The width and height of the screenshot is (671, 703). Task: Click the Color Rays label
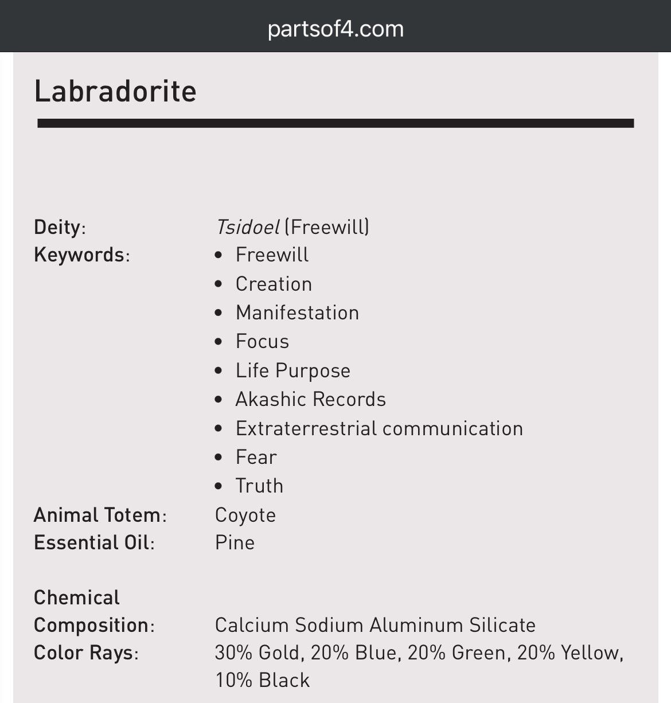86,653
